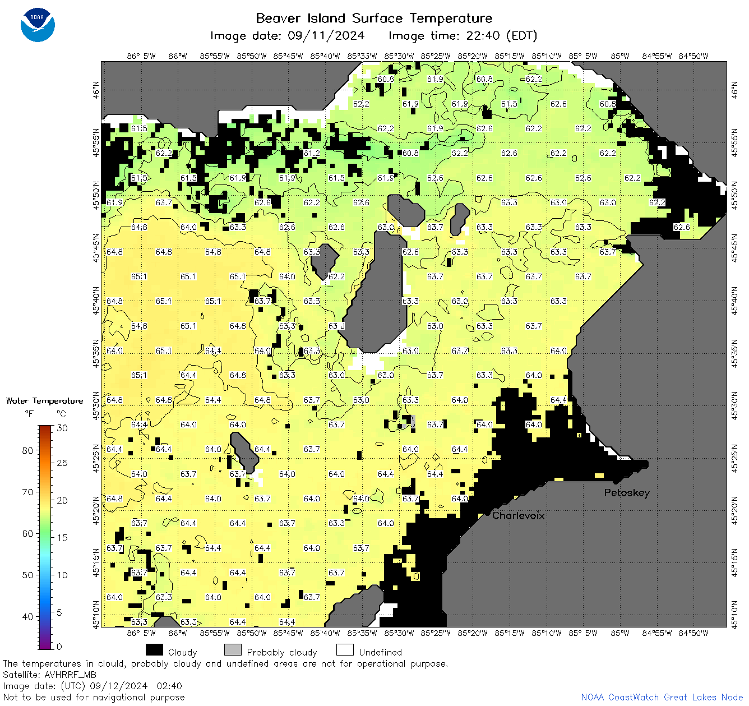This screenshot has height=706, width=749.
Task: Click the right axis '45°45'N' latitude label
Action: [734, 247]
